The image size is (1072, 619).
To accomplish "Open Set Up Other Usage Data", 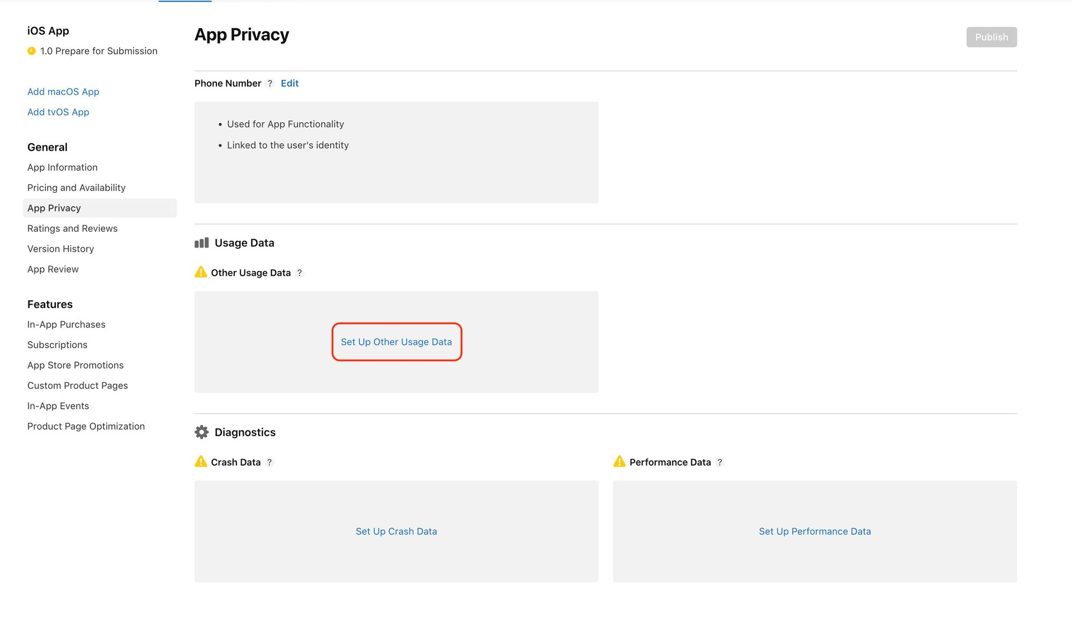I will tap(396, 342).
